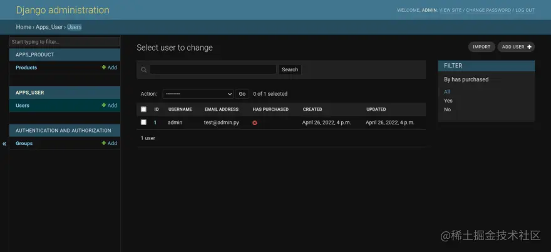The height and width of the screenshot is (252, 551).
Task: Click the Go button
Action: pos(242,94)
